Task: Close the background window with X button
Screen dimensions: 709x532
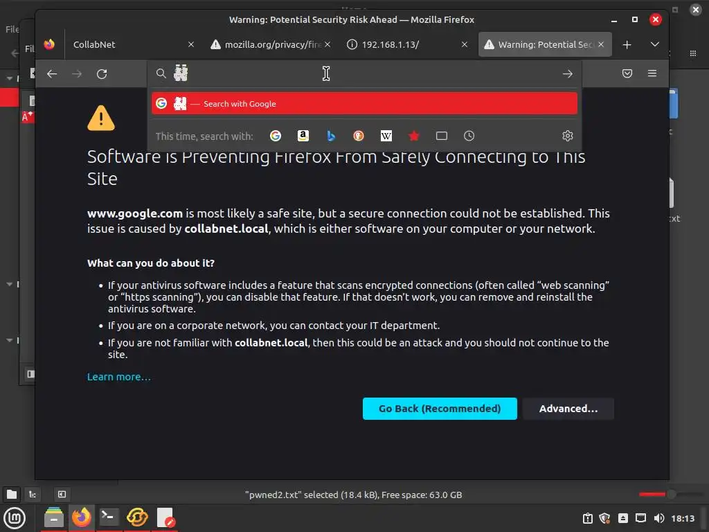Action: tap(696, 10)
